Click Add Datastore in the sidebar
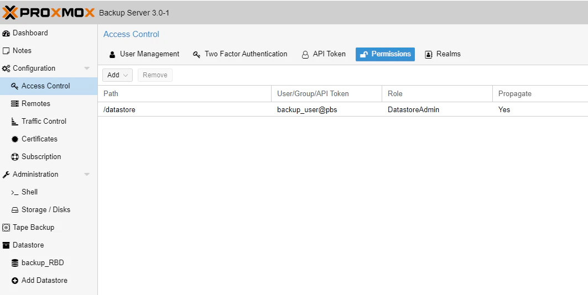This screenshot has height=295, width=588. [49, 281]
